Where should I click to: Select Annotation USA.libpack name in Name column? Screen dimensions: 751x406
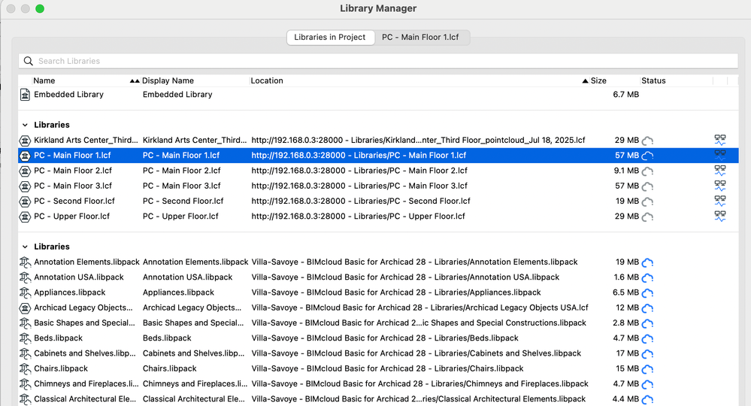[78, 277]
